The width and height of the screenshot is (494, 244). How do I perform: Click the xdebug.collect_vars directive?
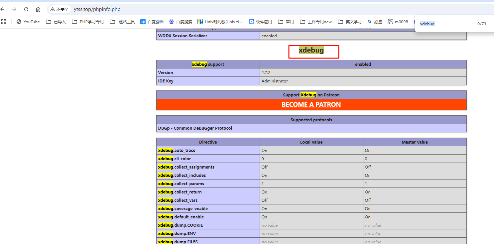(178, 200)
